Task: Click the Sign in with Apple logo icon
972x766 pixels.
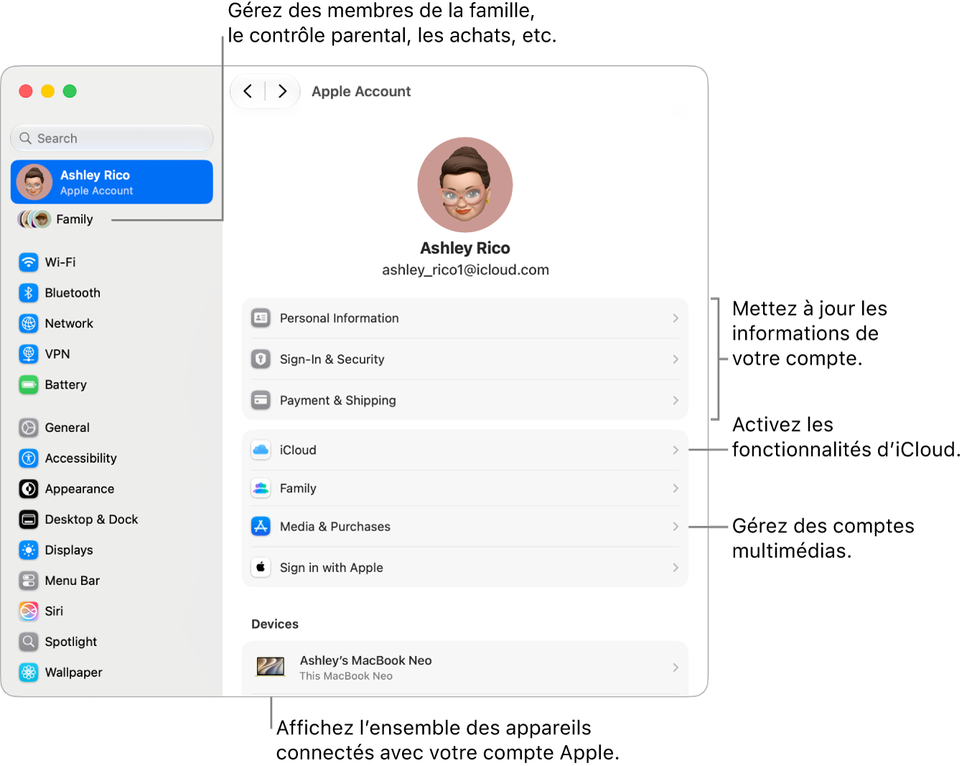Action: tap(261, 567)
